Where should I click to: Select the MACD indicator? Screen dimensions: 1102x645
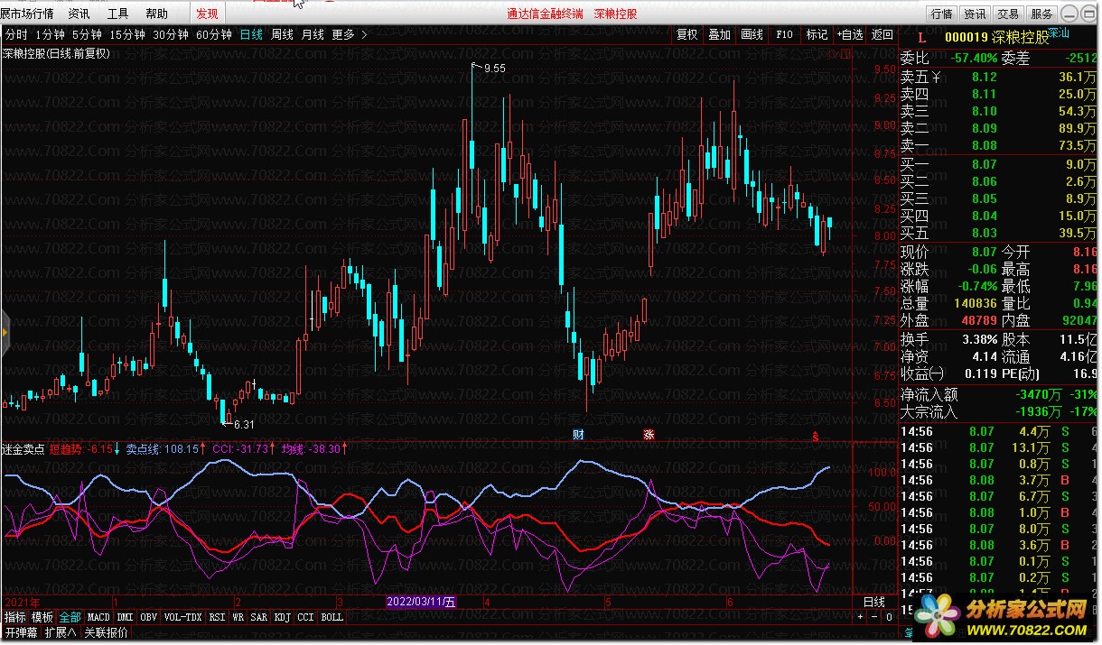point(98,617)
